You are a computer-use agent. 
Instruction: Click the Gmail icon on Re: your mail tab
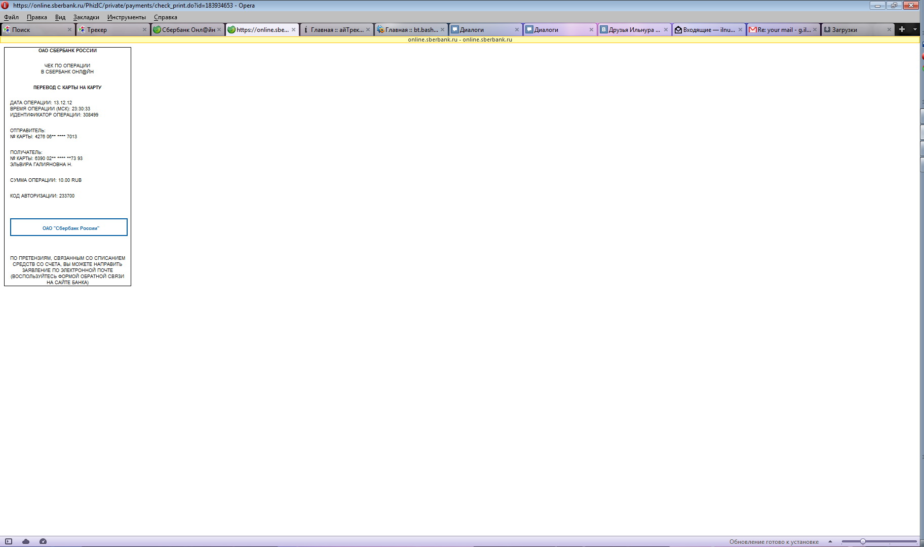pos(753,30)
